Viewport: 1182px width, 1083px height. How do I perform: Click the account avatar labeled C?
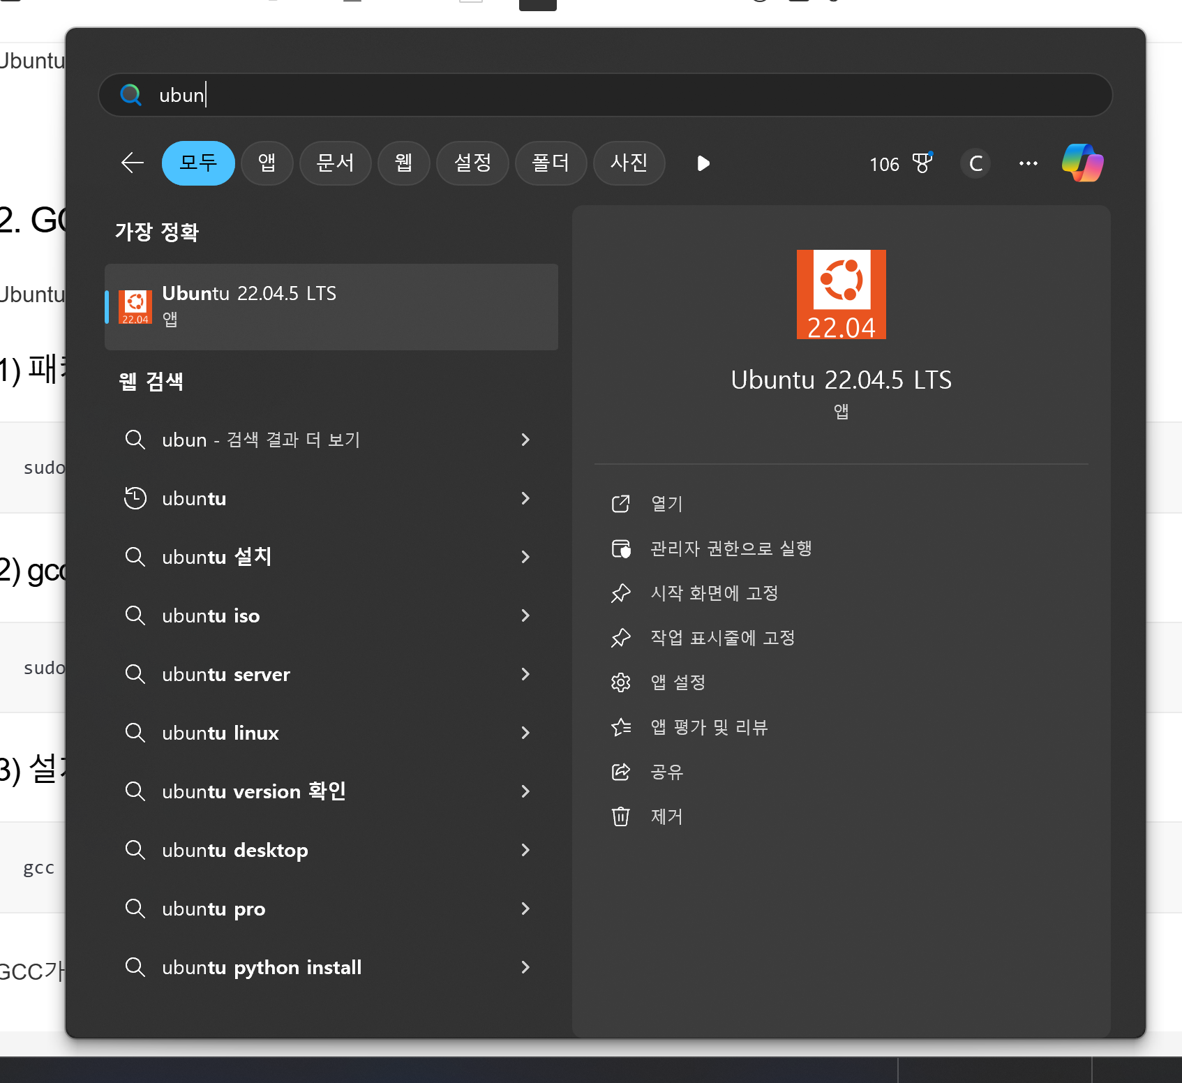(x=975, y=164)
